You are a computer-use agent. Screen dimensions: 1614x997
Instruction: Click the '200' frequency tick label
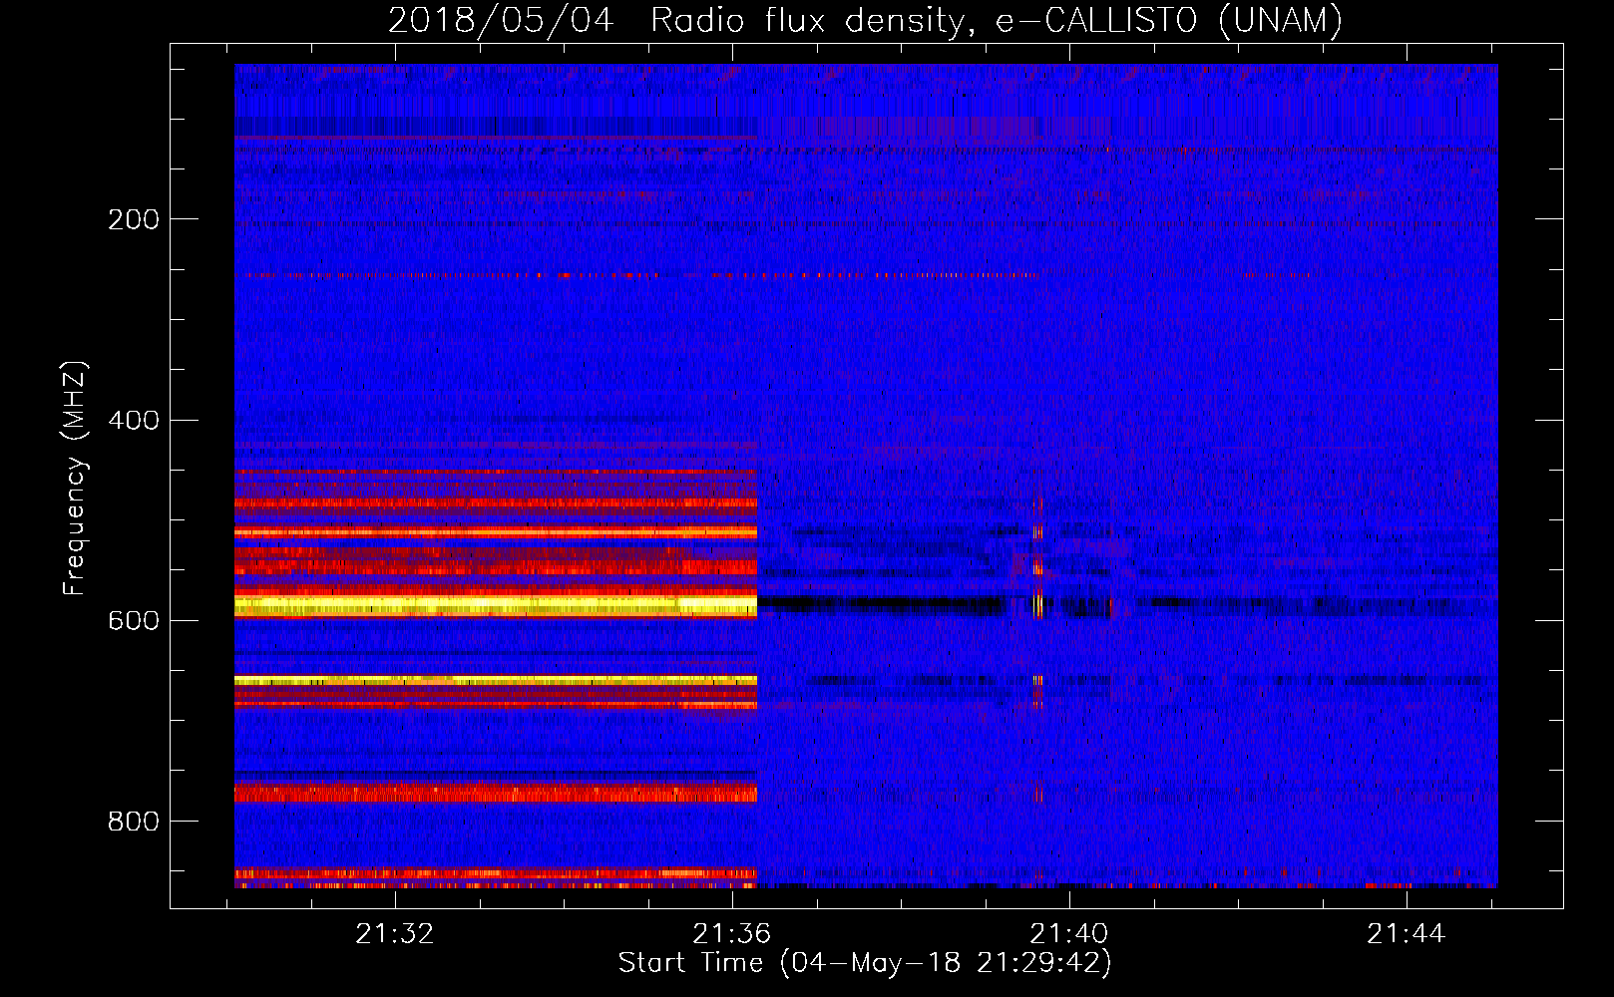(x=134, y=219)
